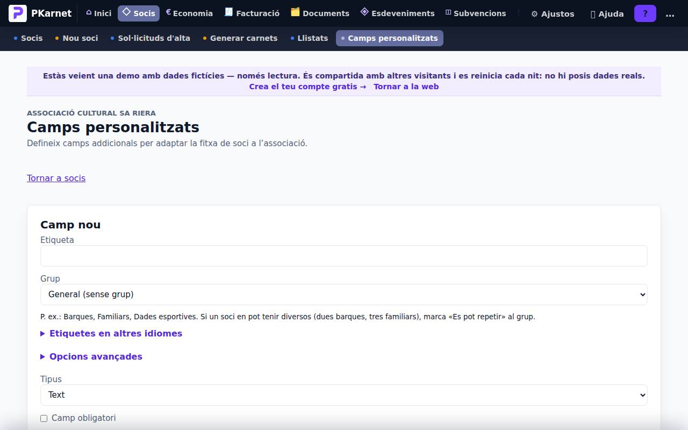
Task: Expand Etiquetes en altres idiomes
Action: coord(111,333)
